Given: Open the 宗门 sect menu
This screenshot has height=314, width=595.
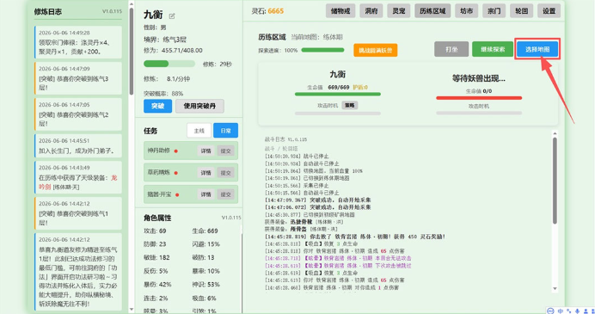Looking at the screenshot, I should click(x=494, y=11).
